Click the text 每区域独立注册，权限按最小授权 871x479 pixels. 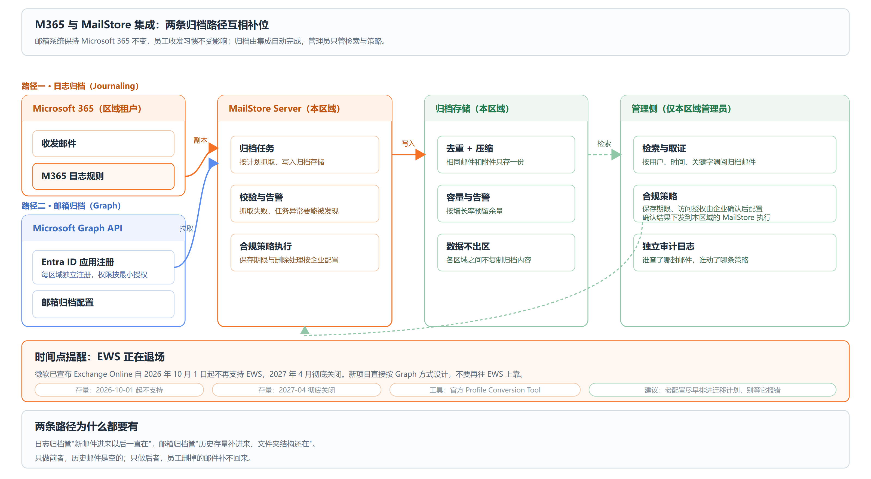pyautogui.click(x=94, y=275)
